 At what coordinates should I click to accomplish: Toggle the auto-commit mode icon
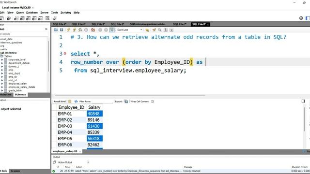point(112,30)
